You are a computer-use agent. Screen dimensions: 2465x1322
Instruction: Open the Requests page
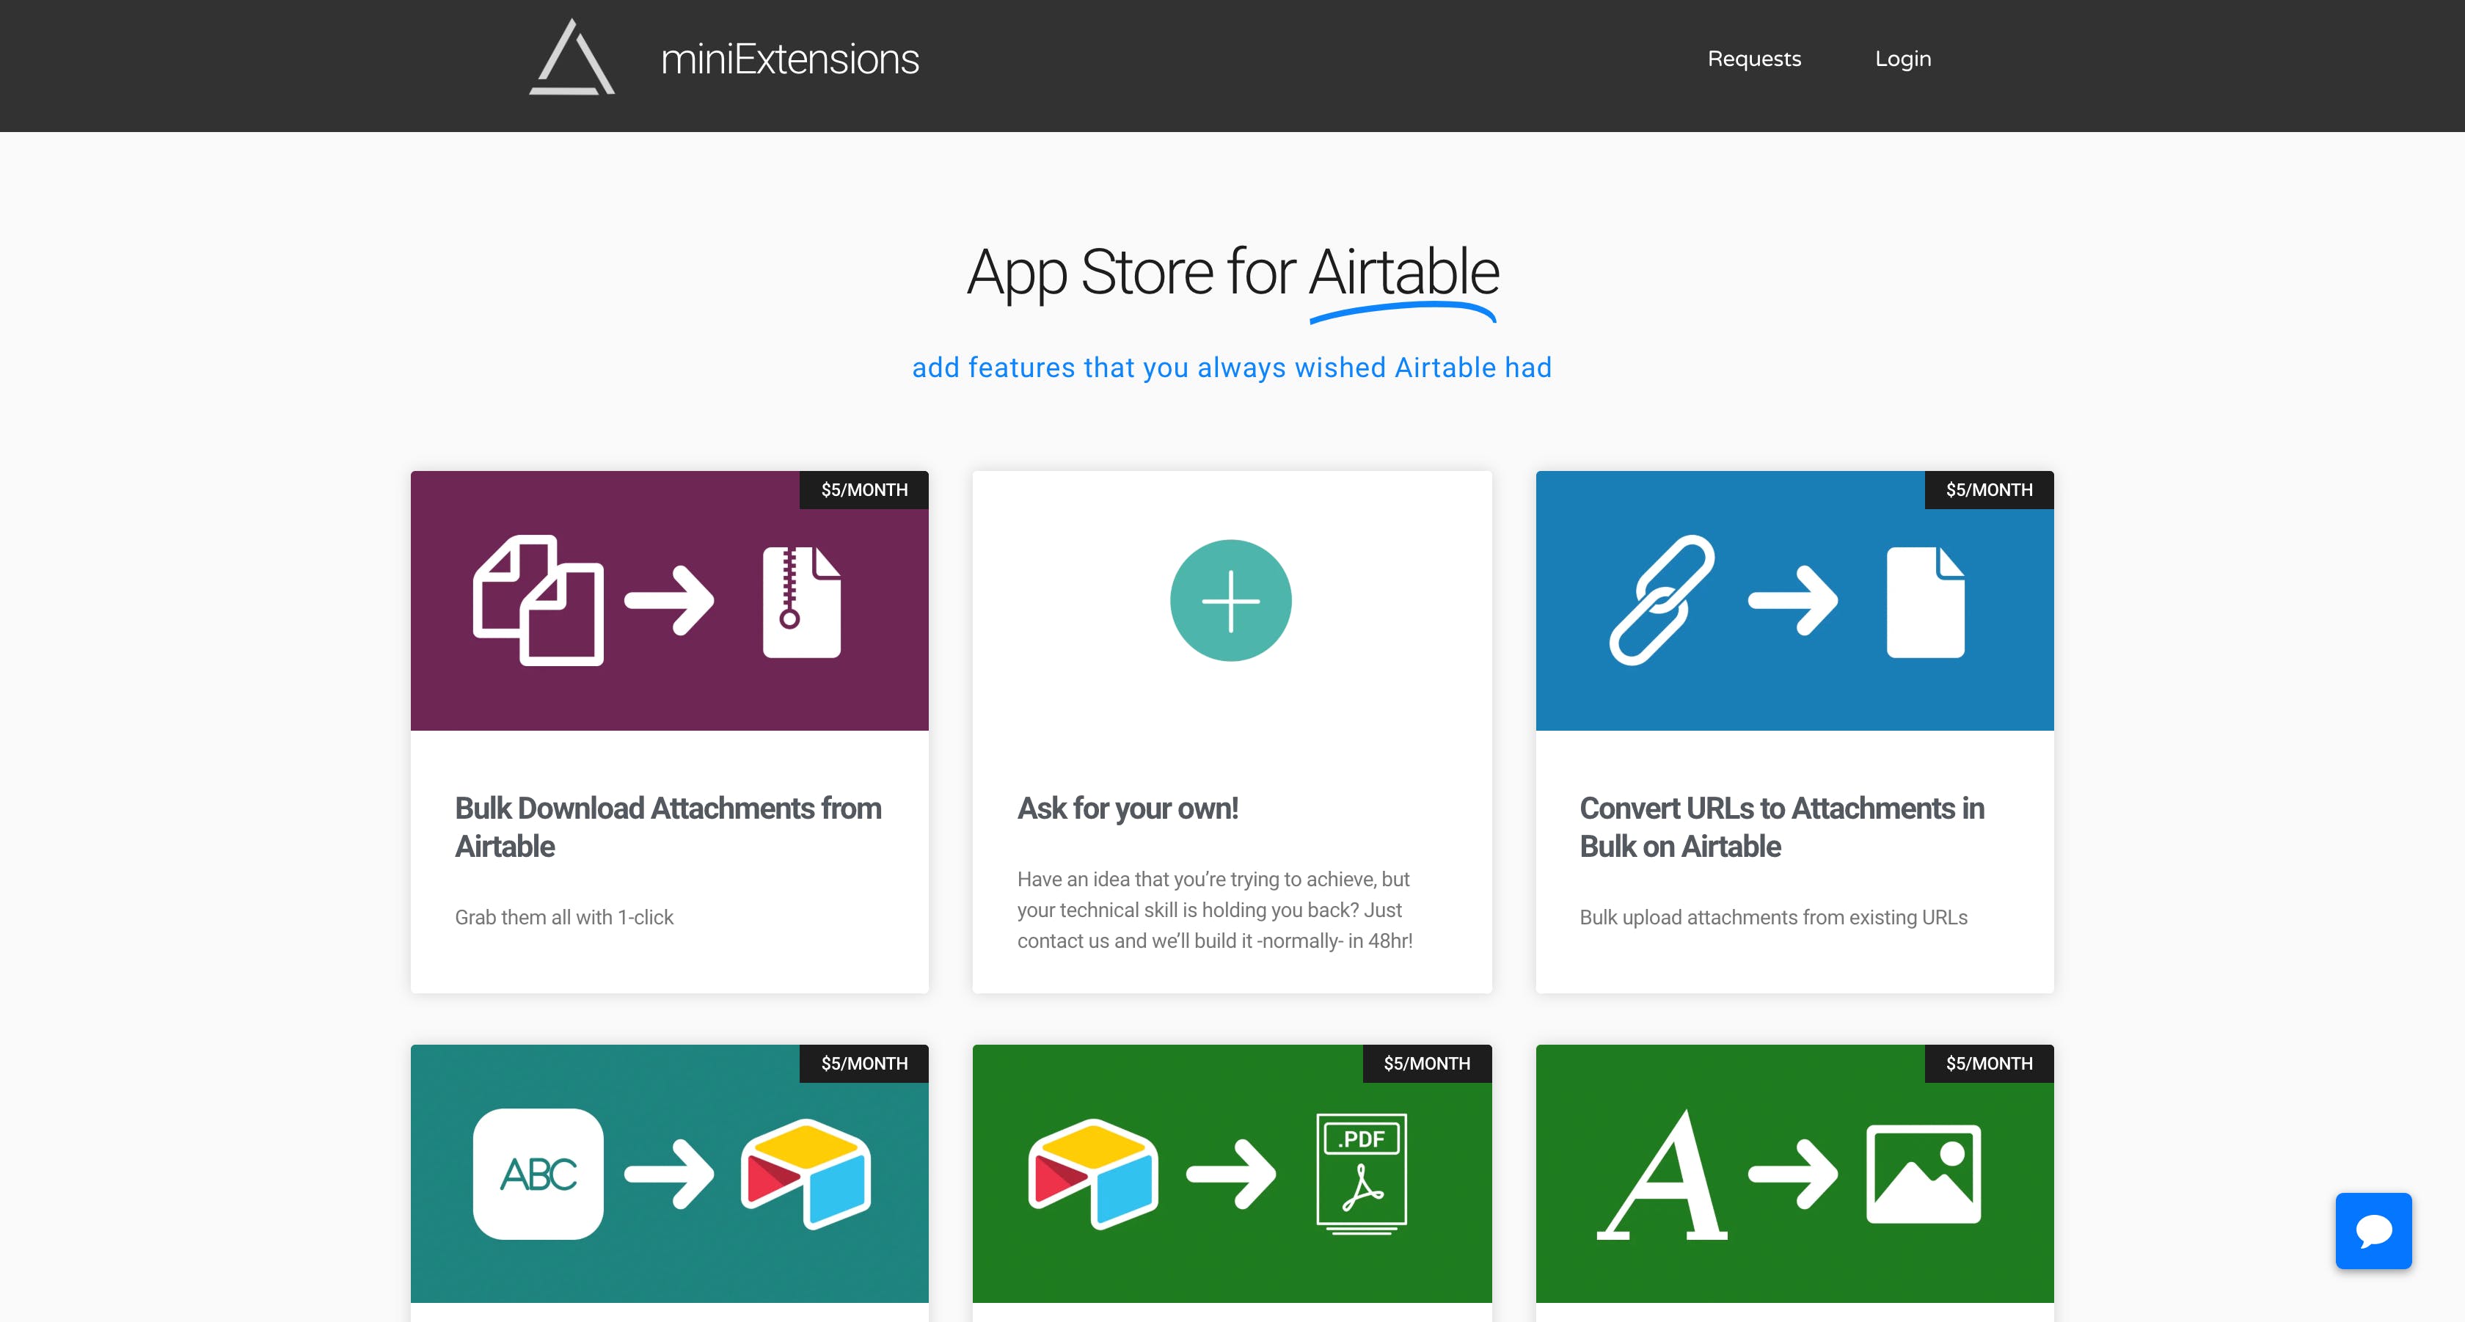tap(1754, 59)
